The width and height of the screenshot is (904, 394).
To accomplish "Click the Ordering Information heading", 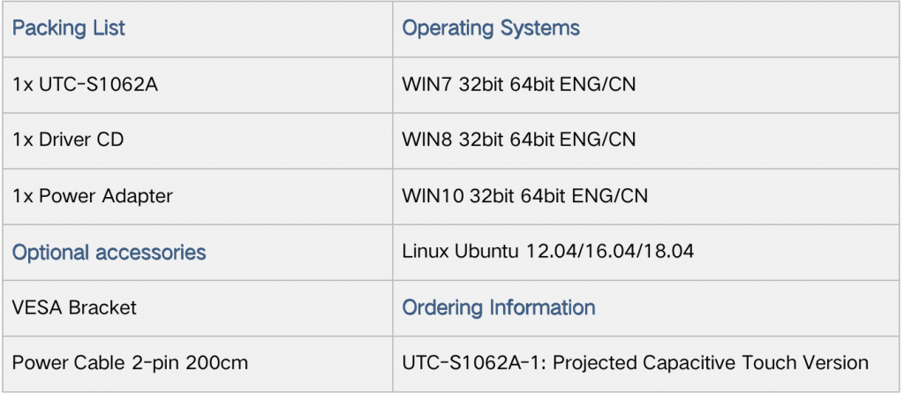I will coord(499,307).
